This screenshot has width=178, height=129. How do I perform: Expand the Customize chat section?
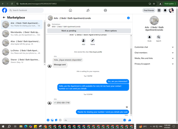click(154, 47)
